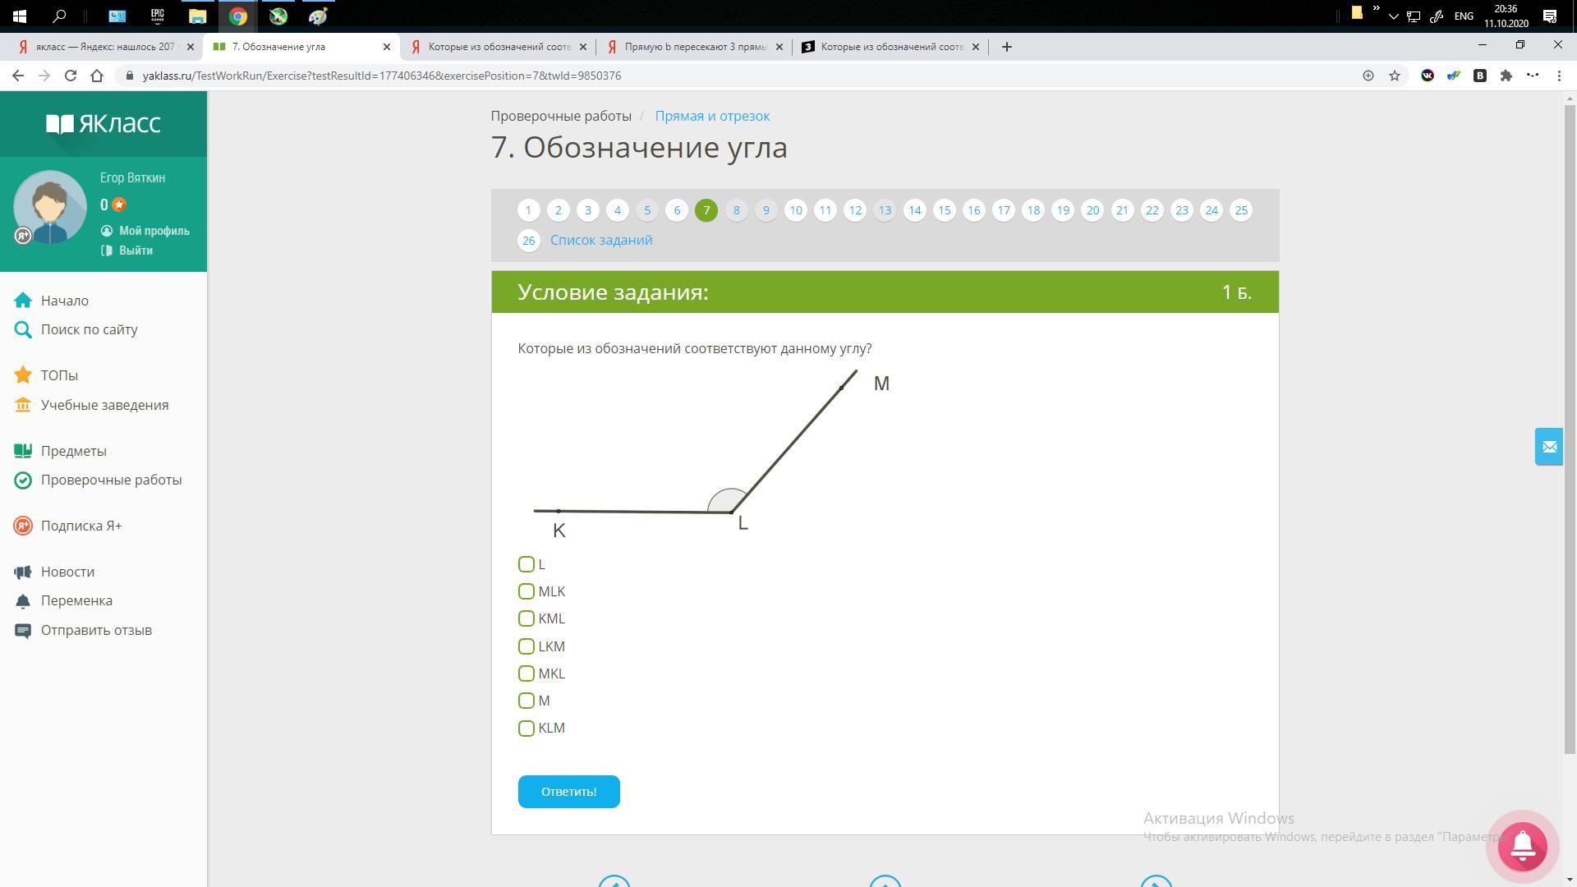Check the MLK answer checkbox
The height and width of the screenshot is (887, 1577).
pos(526,591)
